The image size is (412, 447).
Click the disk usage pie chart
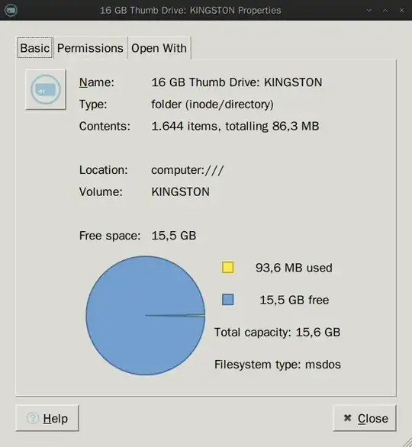click(146, 315)
